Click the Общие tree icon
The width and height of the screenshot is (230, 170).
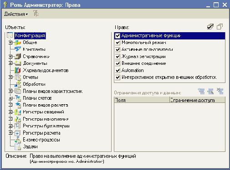point(18,43)
